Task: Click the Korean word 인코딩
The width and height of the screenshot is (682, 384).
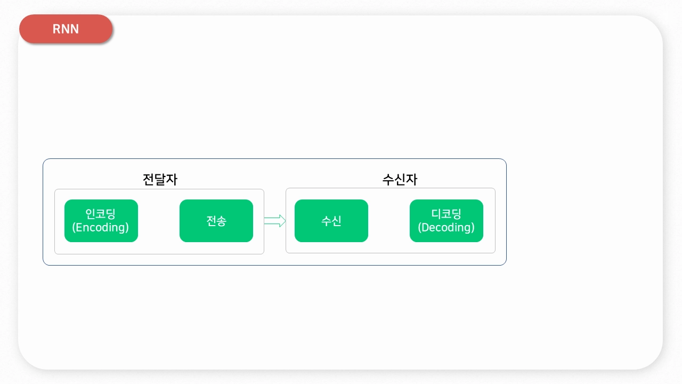Action: click(x=101, y=214)
